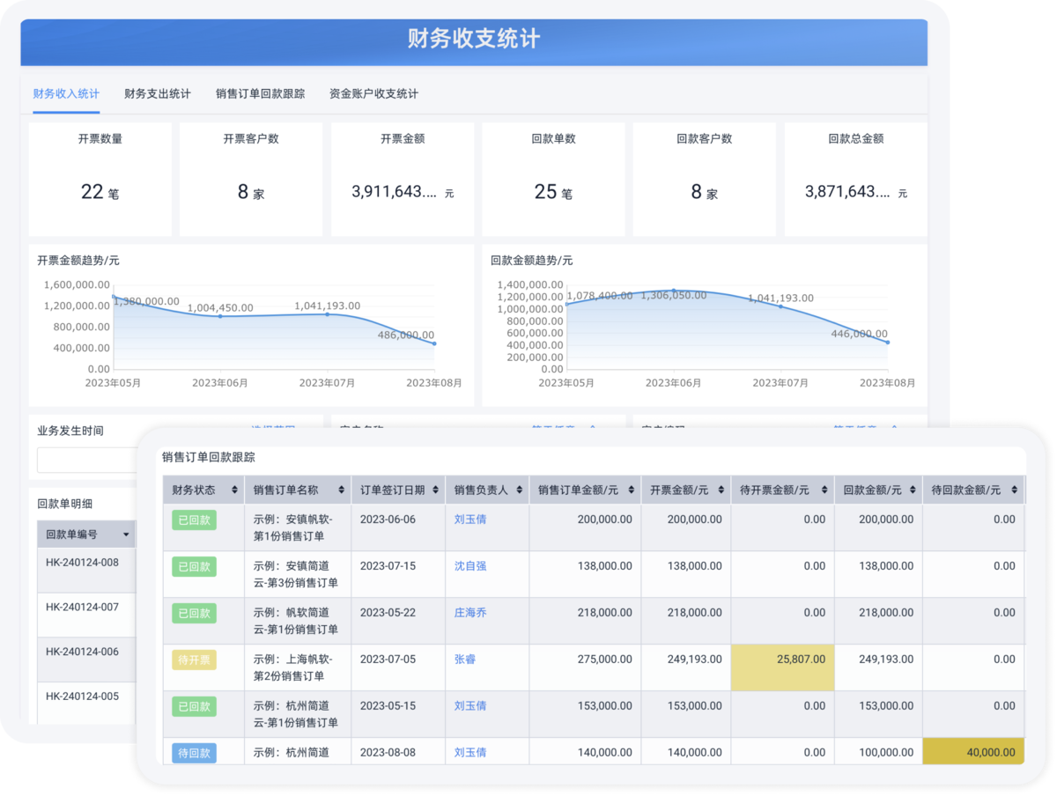The height and width of the screenshot is (796, 1057).
Task: Open the 销售订单回款跟踪 tab
Action: tap(260, 93)
